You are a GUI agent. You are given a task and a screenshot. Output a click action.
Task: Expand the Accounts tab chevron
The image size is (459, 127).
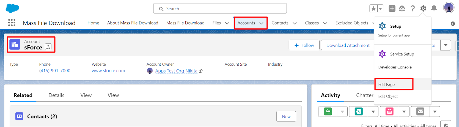pos(261,23)
